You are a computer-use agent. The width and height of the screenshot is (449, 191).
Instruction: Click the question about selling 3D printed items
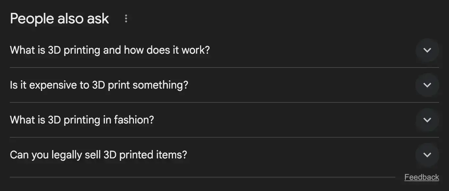98,155
